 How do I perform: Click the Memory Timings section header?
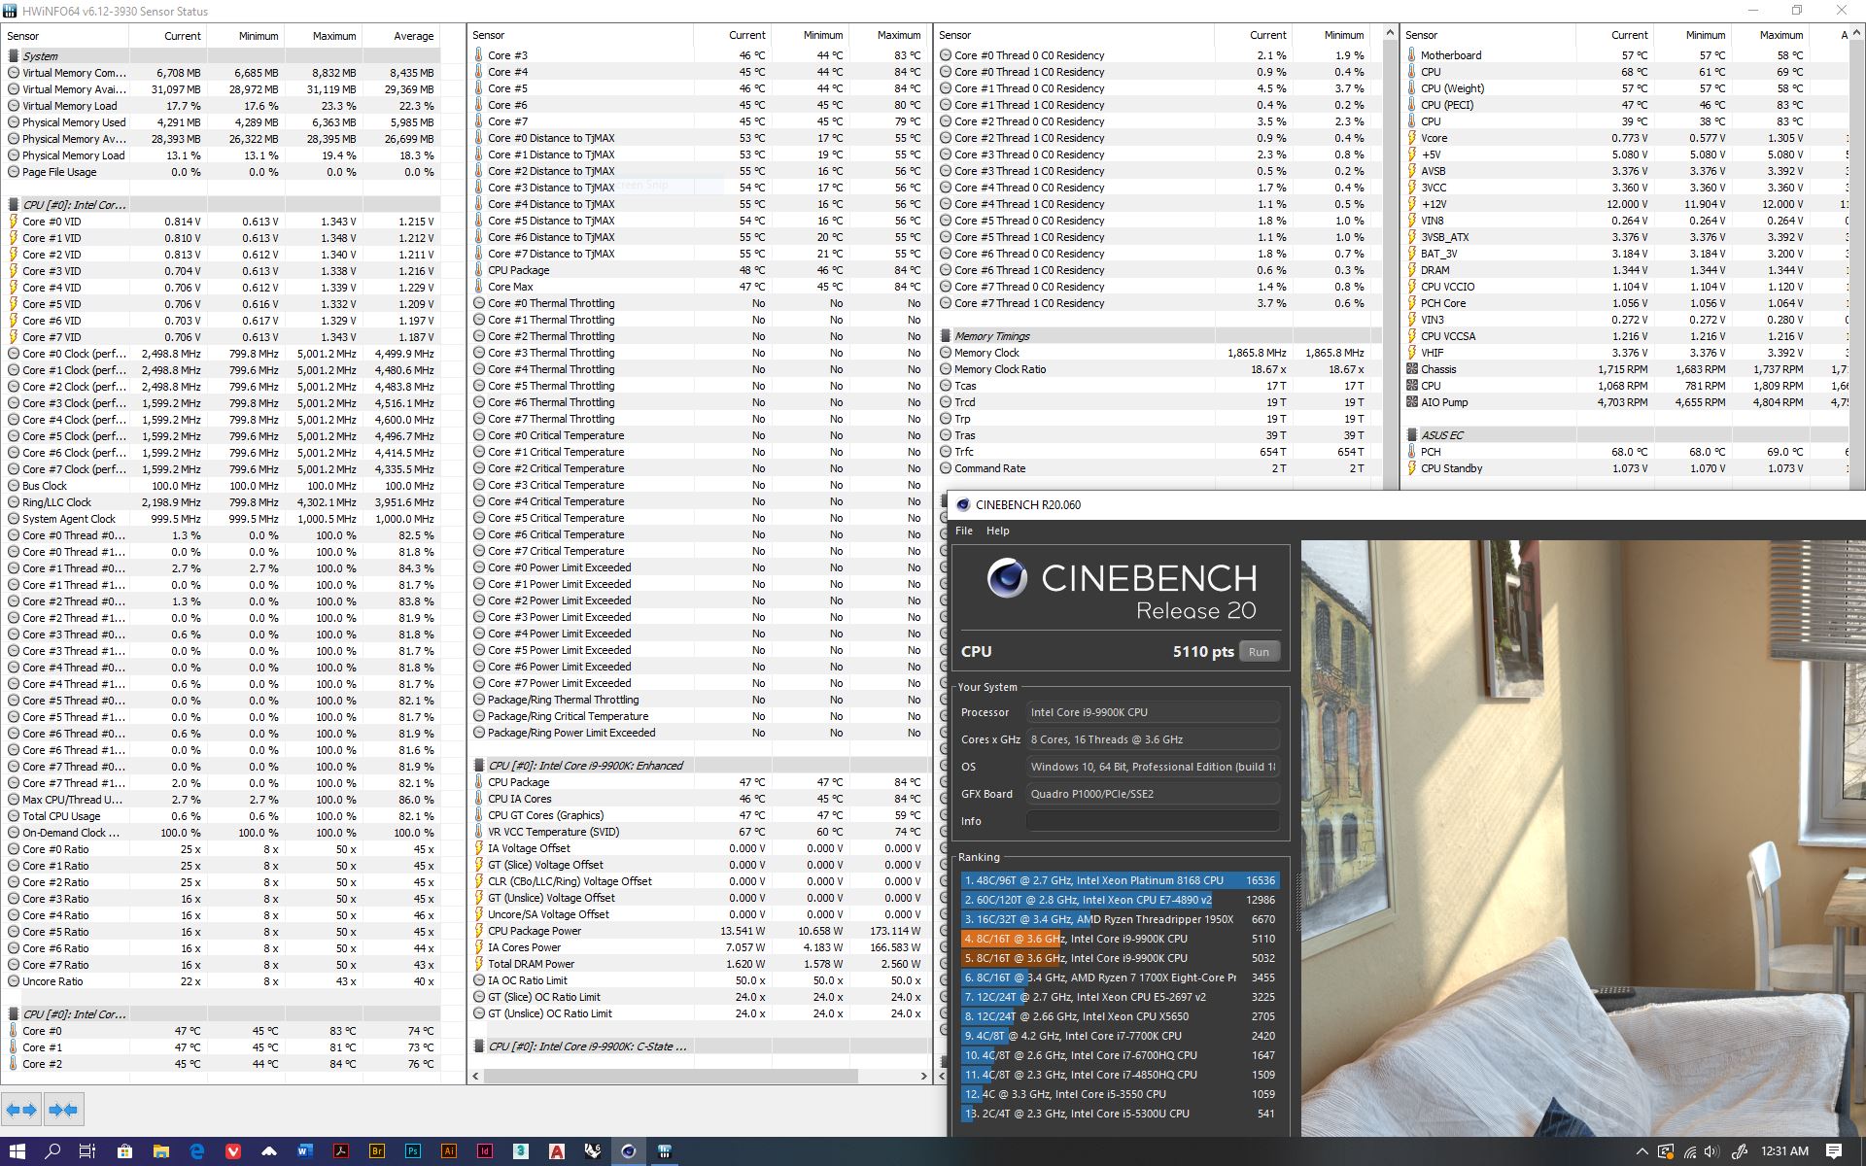pos(991,336)
